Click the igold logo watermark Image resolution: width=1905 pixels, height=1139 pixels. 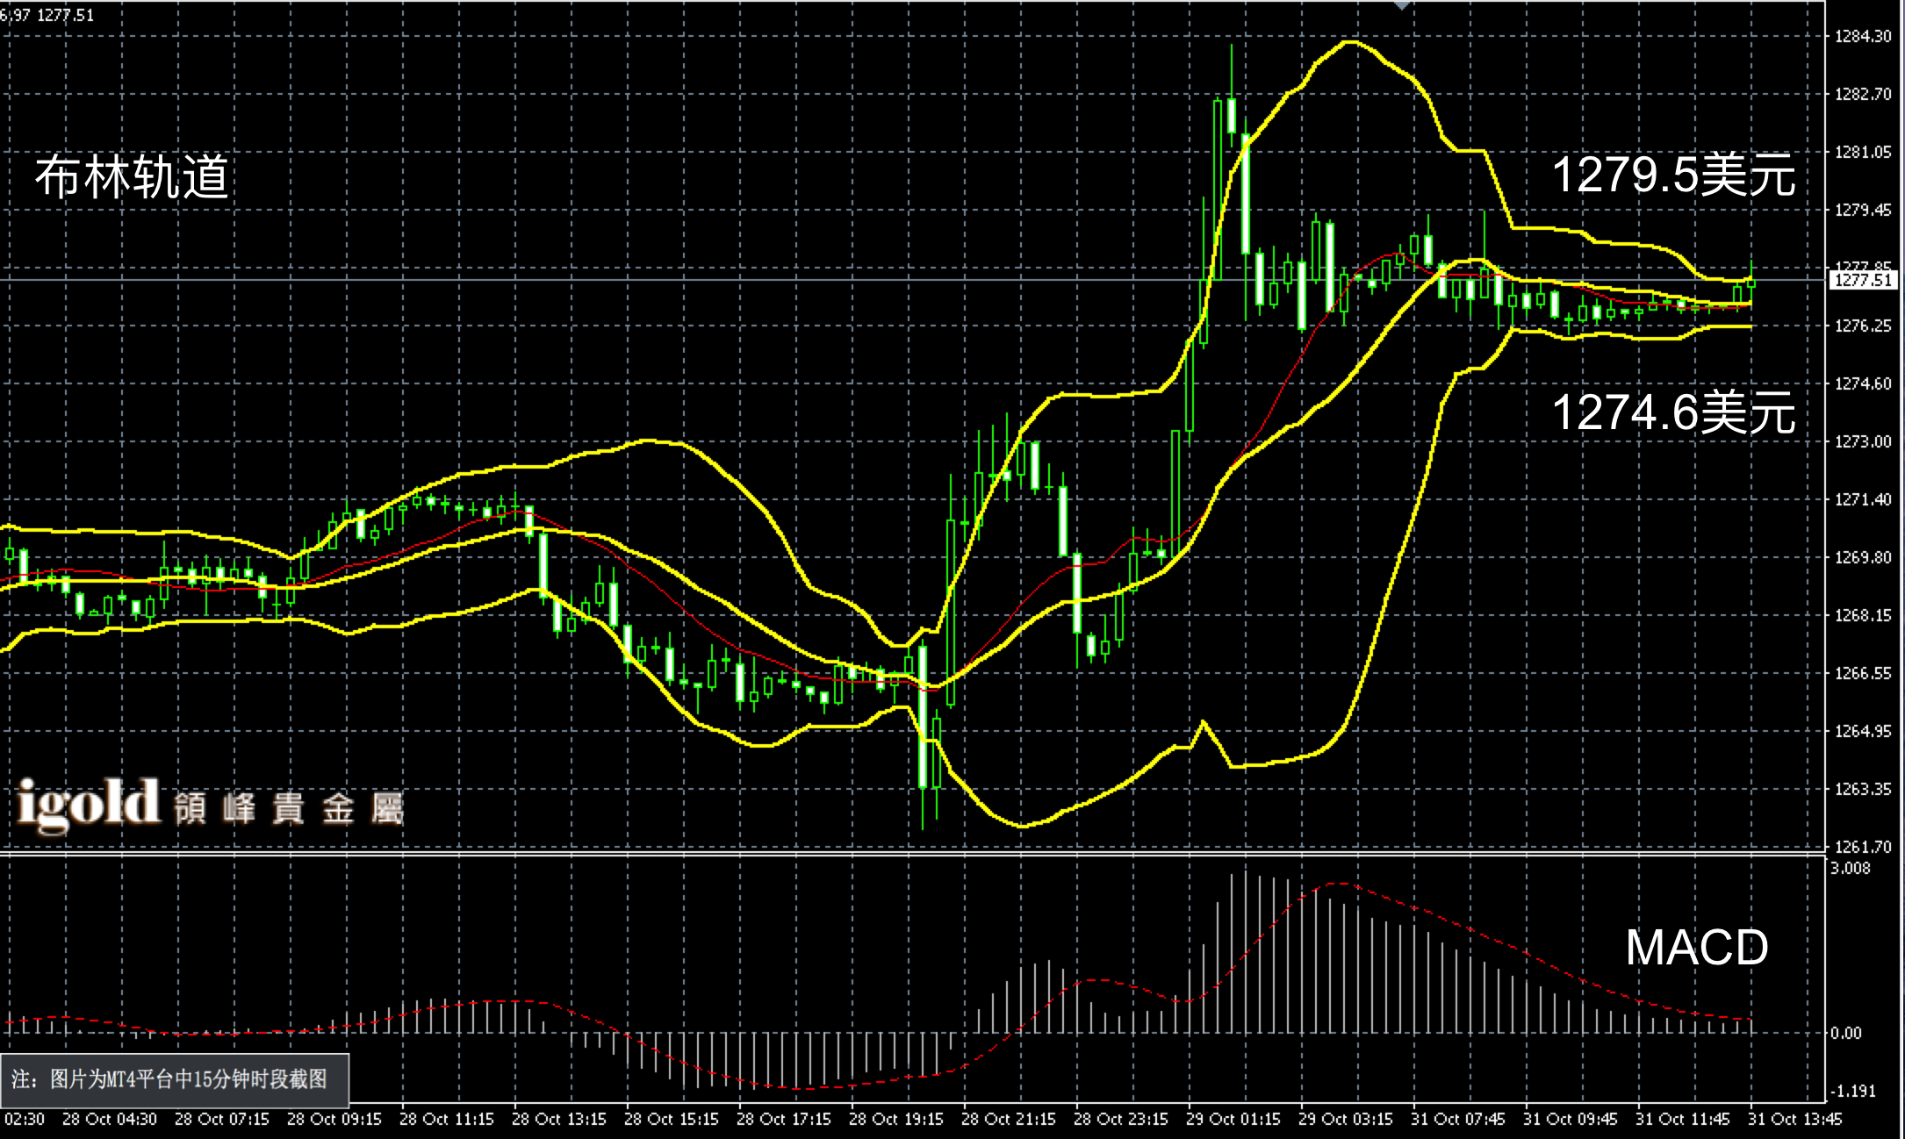point(89,803)
